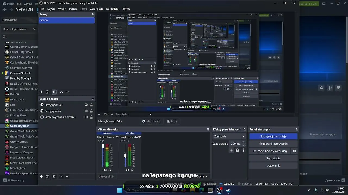
Task: Click the Steam library search icon
Action: point(4,37)
